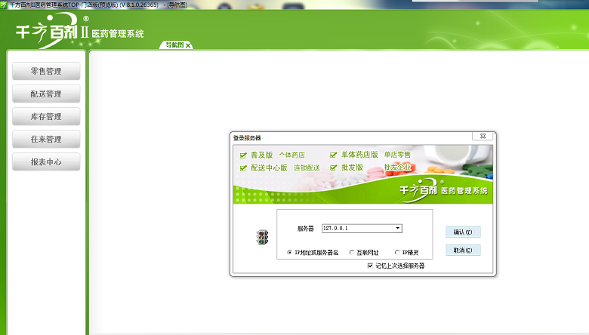The image size is (589, 335).
Task: Choose the 互联网址 radio option
Action: [350, 253]
